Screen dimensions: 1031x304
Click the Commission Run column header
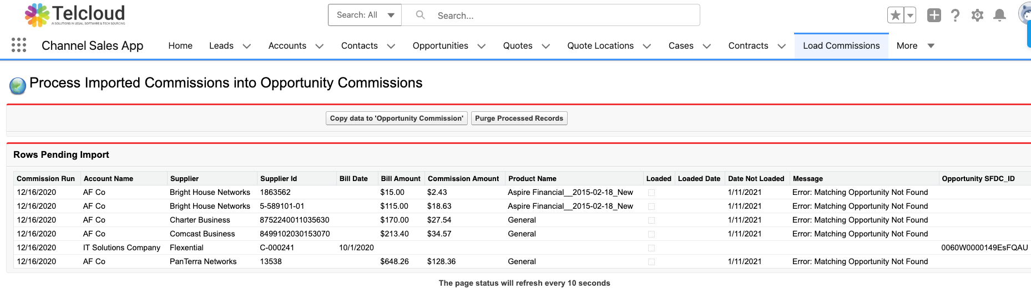(46, 178)
